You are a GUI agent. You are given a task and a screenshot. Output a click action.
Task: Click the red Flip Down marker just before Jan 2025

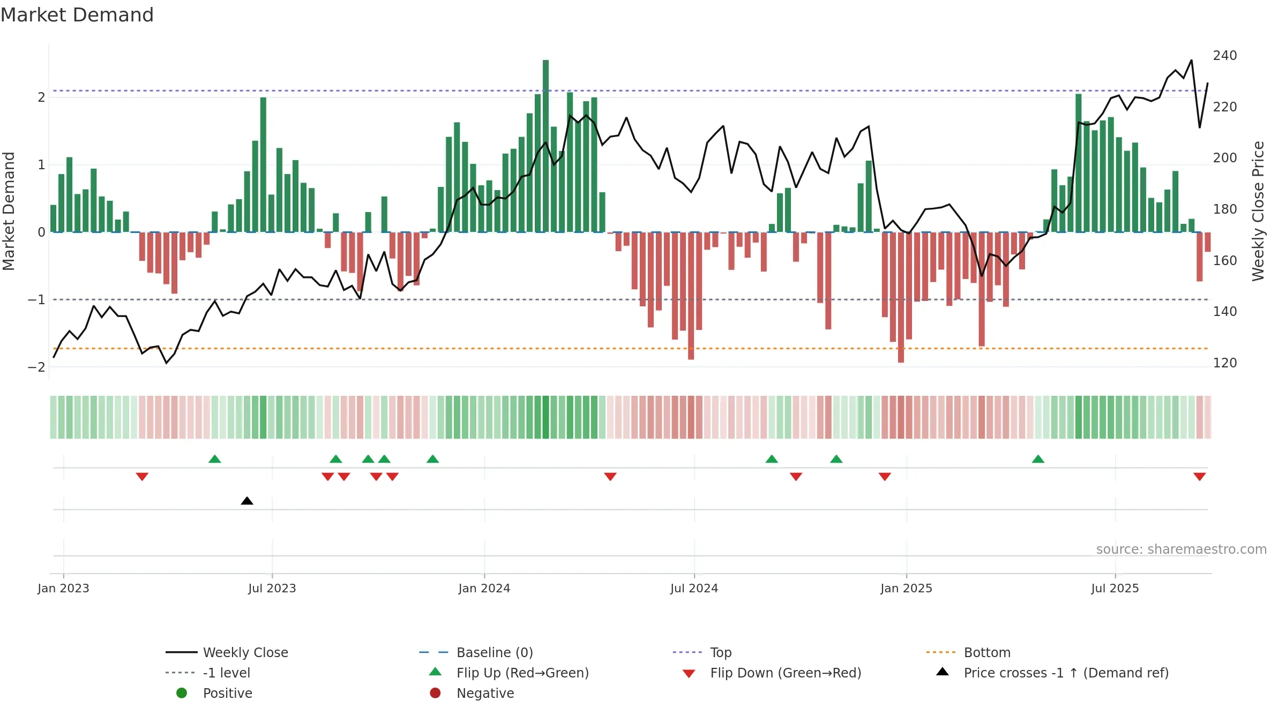point(885,477)
